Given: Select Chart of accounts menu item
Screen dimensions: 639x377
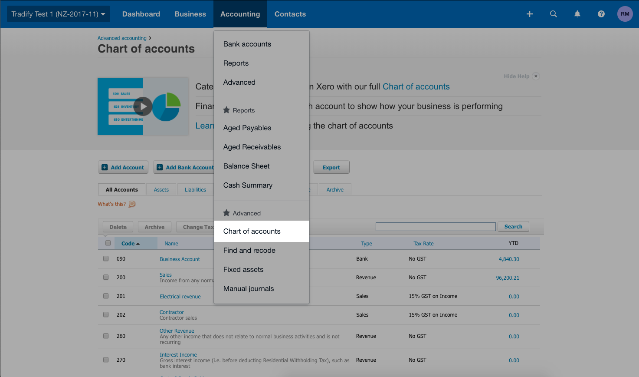Looking at the screenshot, I should pos(252,231).
